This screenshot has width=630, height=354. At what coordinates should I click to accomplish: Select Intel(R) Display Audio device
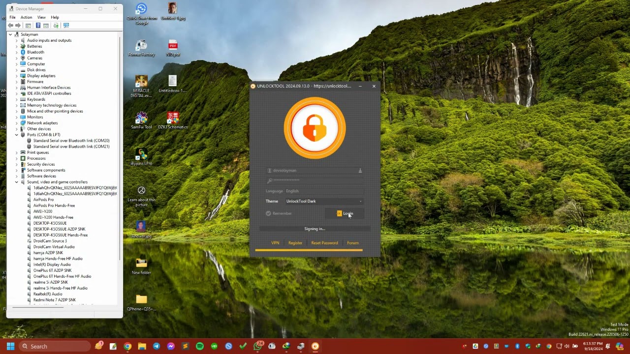pyautogui.click(x=52, y=265)
